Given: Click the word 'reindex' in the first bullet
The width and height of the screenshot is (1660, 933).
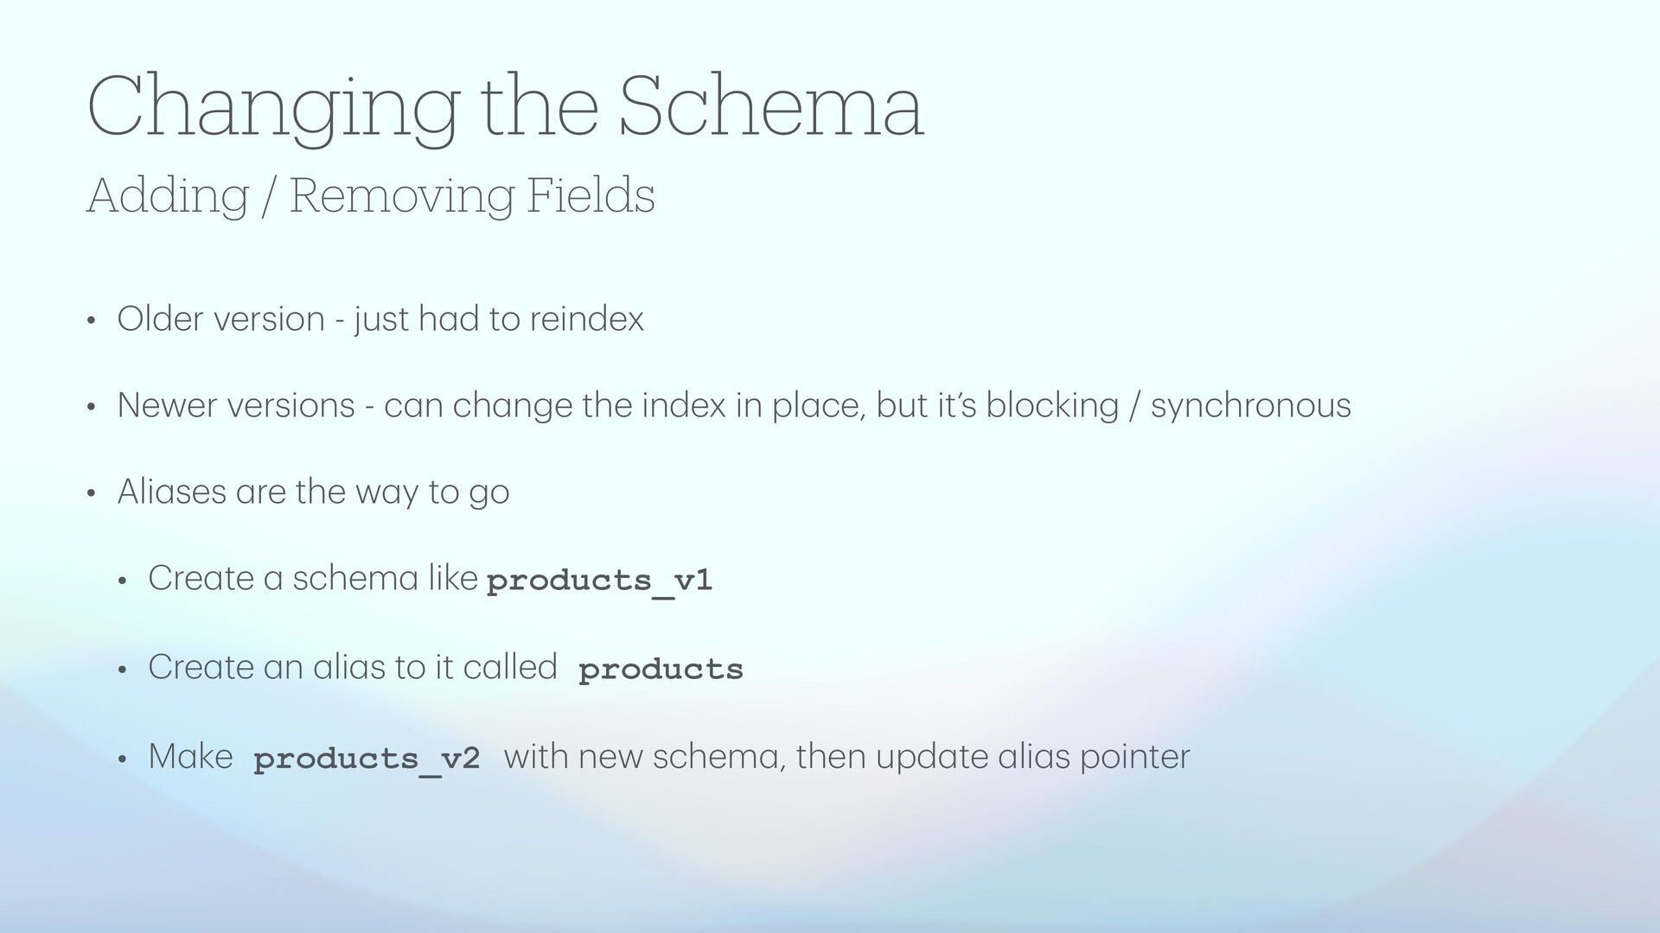Looking at the screenshot, I should point(586,320).
